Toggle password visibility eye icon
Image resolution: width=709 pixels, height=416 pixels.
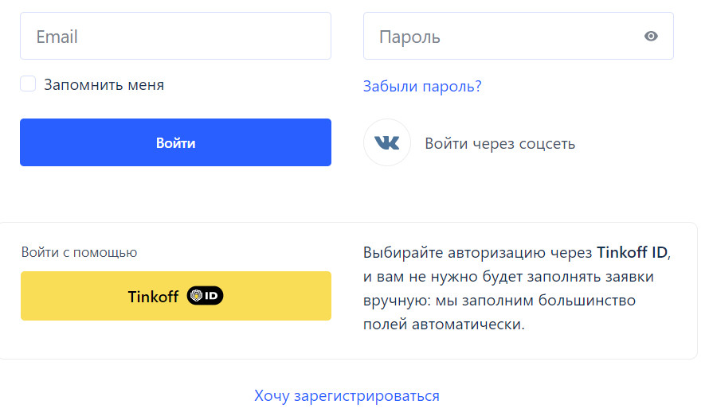coord(651,36)
